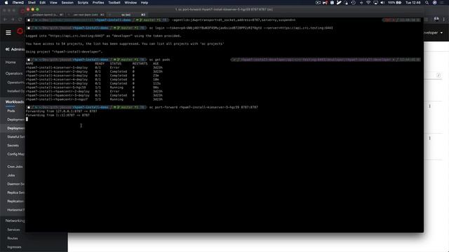Viewport: 449px width, 252px height.
Task: Click the rhpam7-install-kieserver-5-hgc59 pod row
Action: click(94, 87)
